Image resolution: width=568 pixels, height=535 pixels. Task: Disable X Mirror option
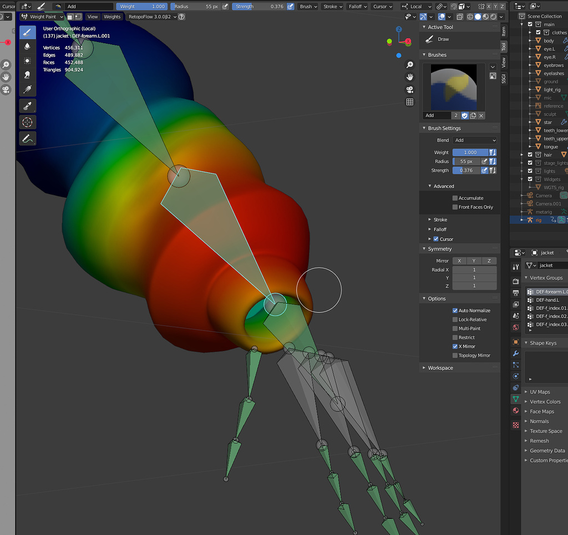click(455, 347)
